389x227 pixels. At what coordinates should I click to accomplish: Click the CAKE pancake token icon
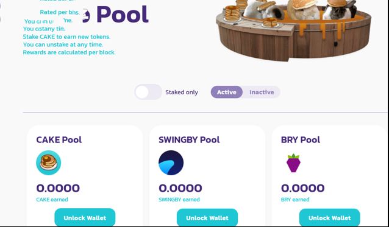(x=48, y=162)
